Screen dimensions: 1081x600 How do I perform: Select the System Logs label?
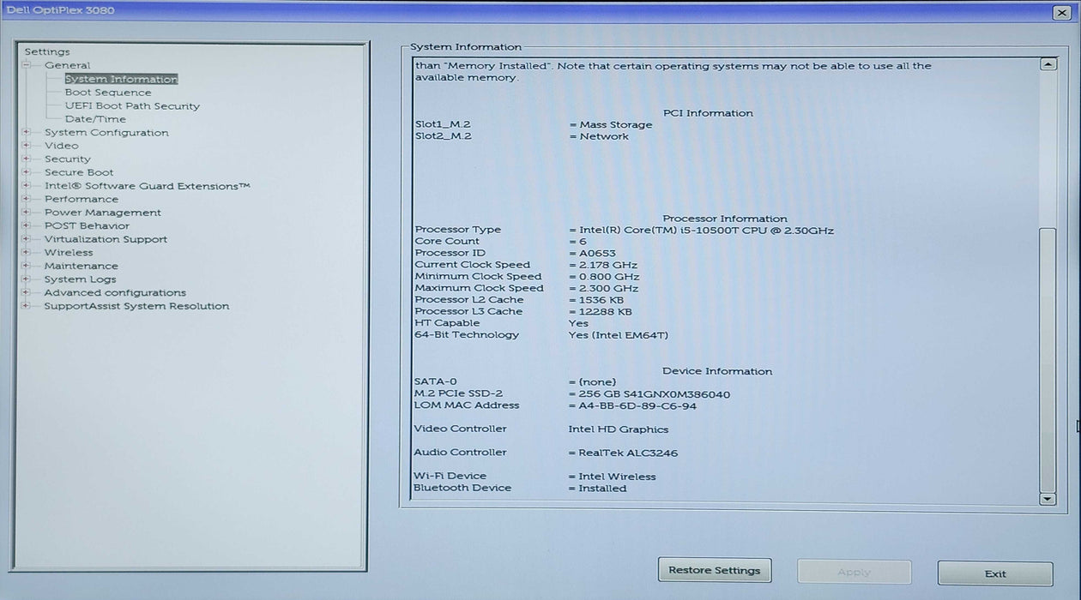pos(80,279)
